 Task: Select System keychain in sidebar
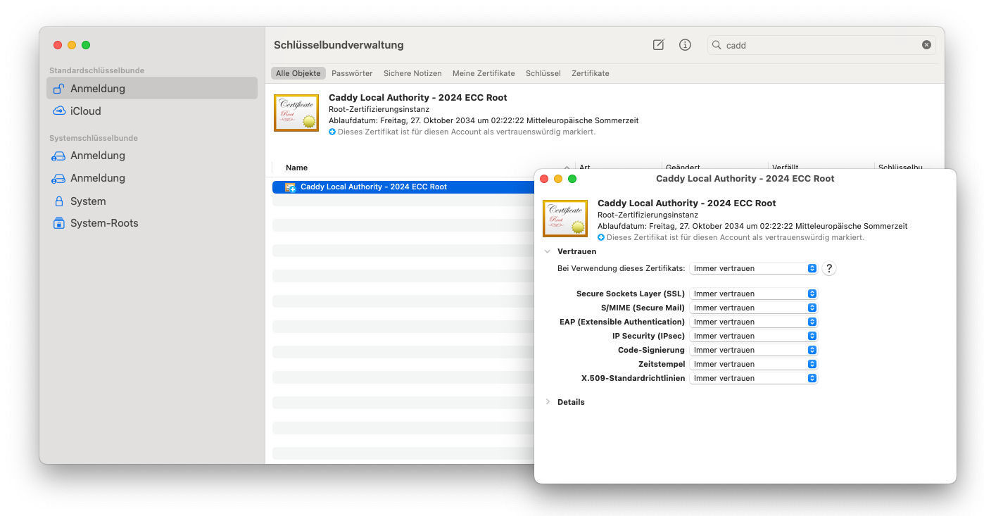(152, 201)
